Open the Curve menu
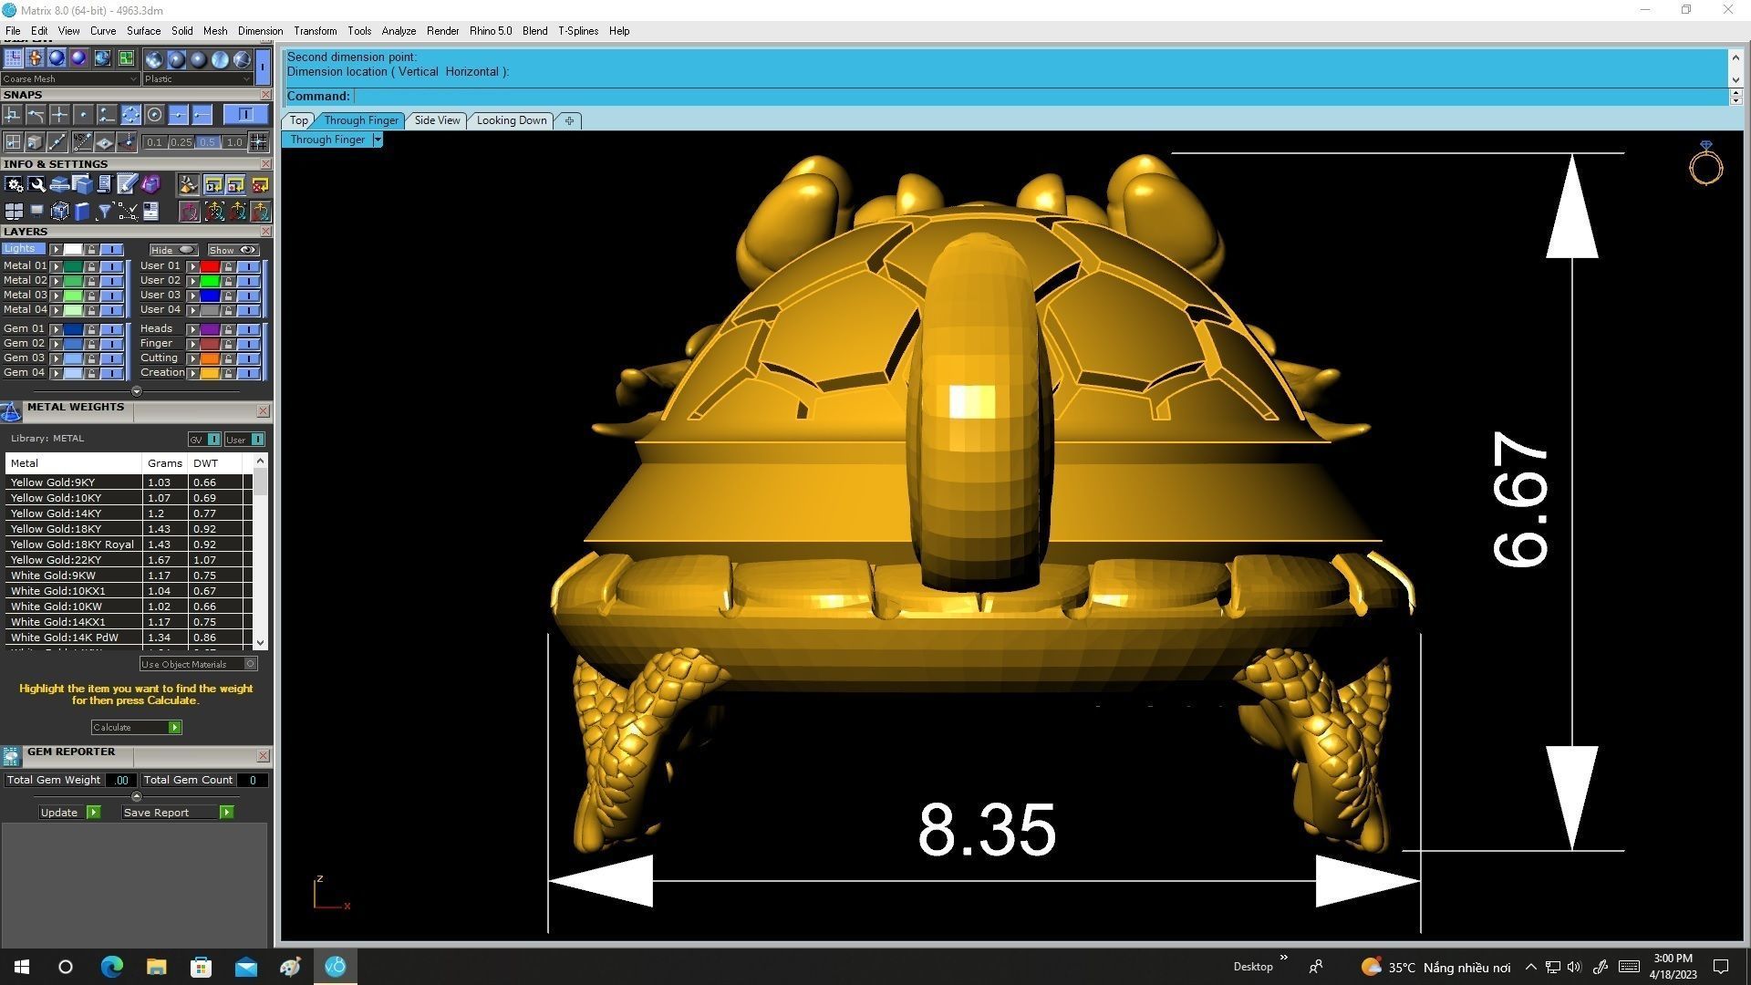The width and height of the screenshot is (1751, 985). 102,31
